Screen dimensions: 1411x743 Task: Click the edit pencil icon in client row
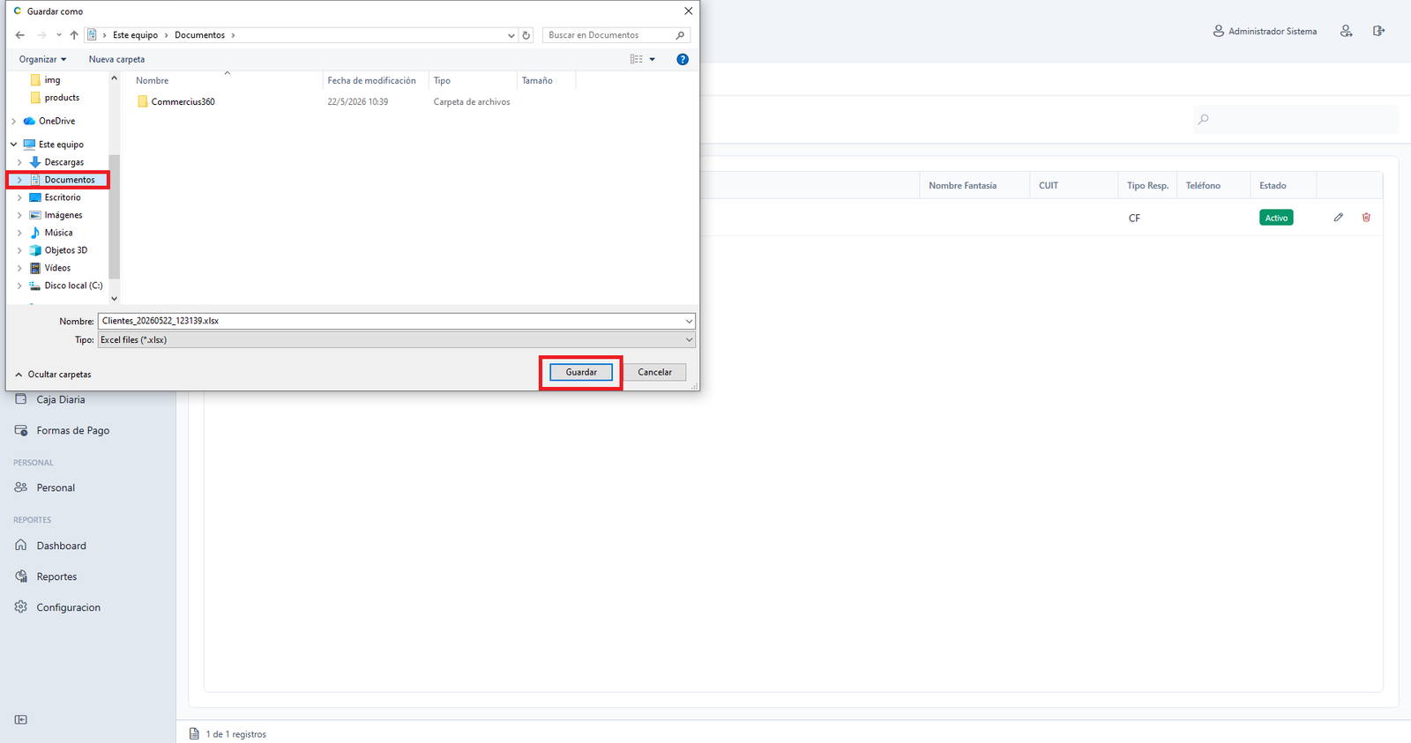point(1338,218)
